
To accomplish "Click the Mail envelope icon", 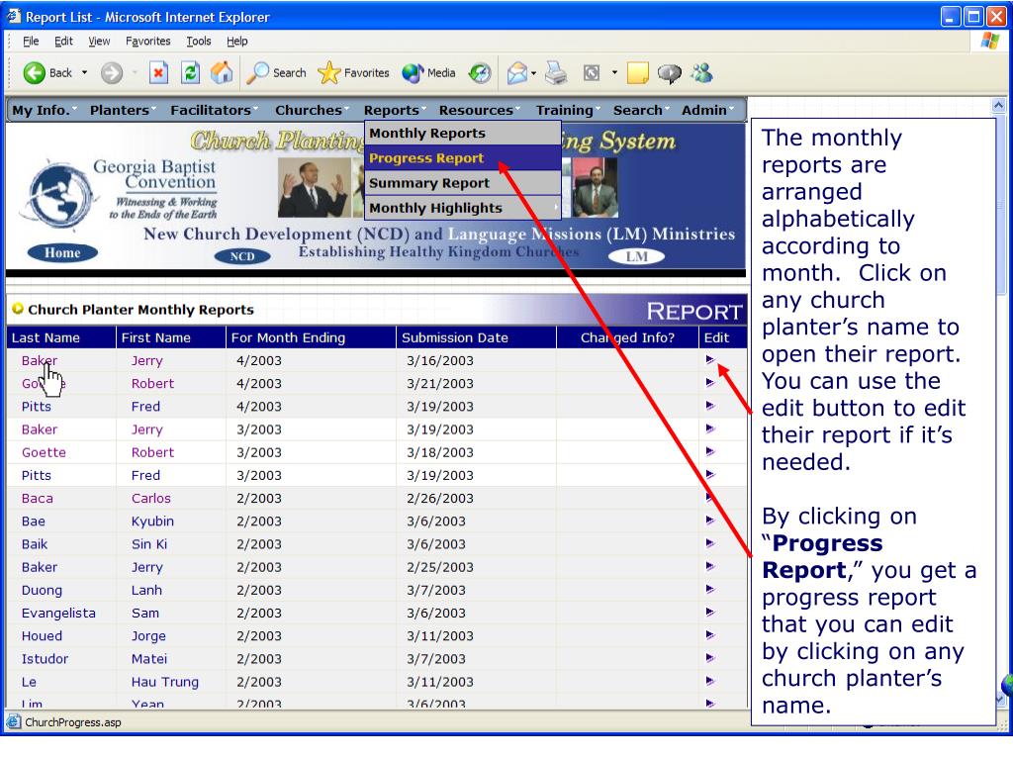I will point(516,73).
